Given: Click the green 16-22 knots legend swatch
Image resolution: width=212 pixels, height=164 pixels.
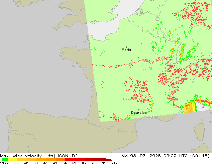Looking at the screenshot, I should click(5, 159).
